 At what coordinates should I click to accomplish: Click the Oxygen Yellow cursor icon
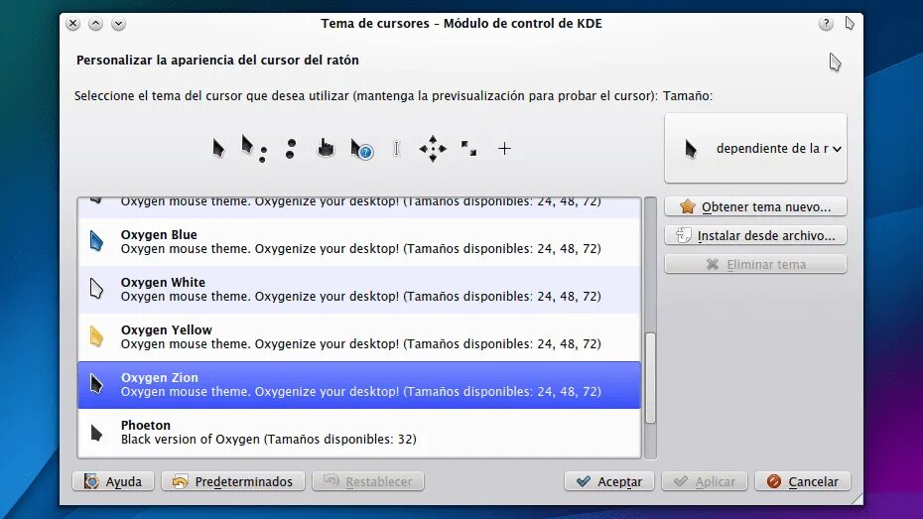click(96, 336)
